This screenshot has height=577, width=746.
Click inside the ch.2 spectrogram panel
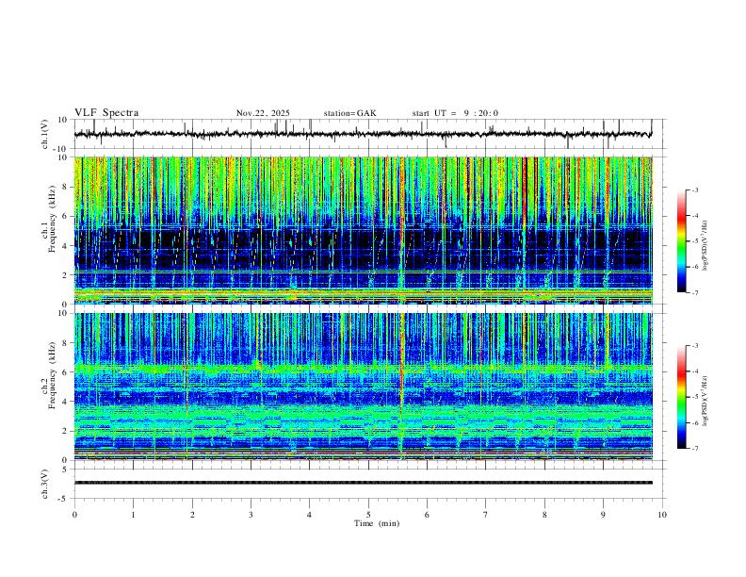pos(364,387)
